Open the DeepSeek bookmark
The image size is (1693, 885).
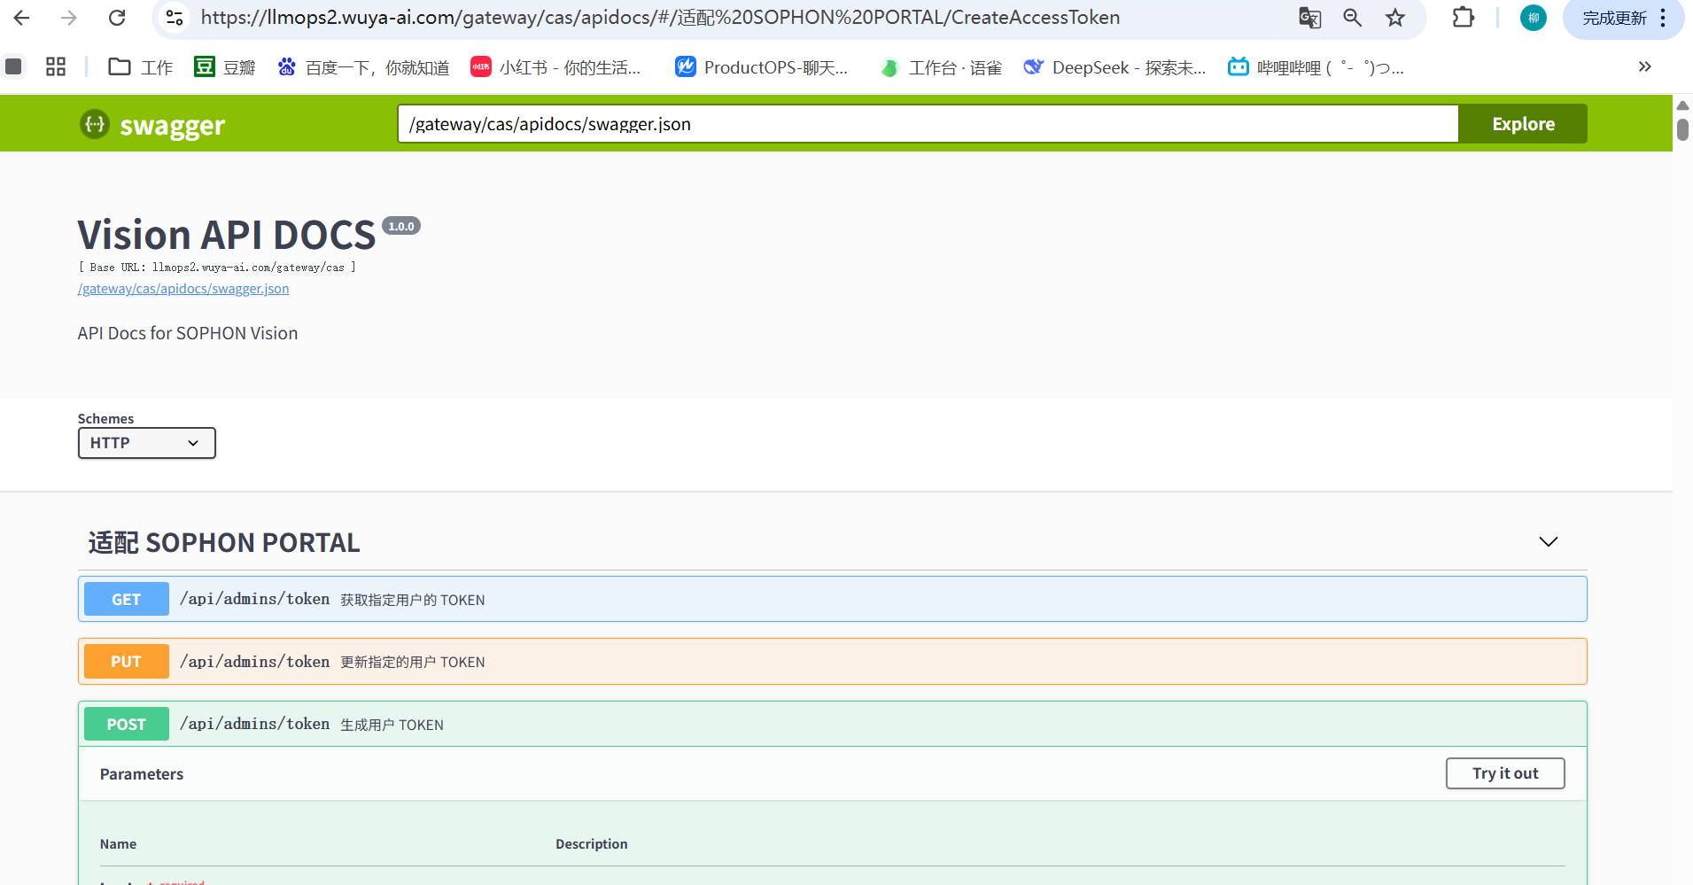[x=1114, y=67]
